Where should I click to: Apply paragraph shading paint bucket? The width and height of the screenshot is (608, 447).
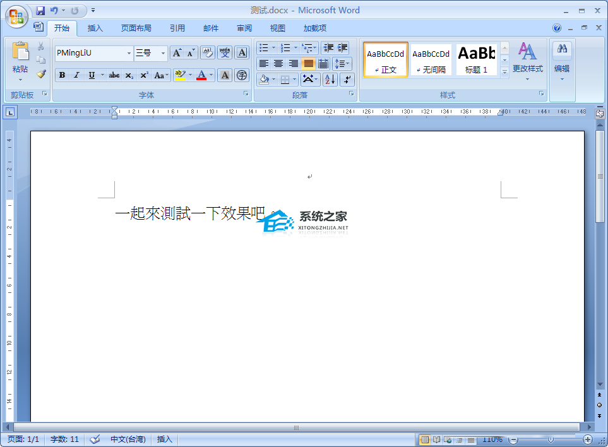pyautogui.click(x=264, y=80)
